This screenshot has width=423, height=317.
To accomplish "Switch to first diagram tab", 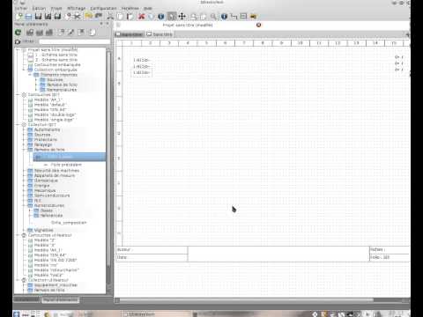I will tap(130, 34).
